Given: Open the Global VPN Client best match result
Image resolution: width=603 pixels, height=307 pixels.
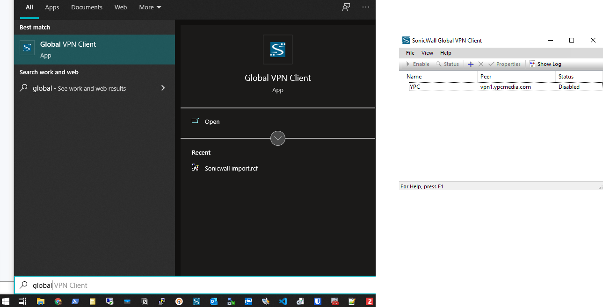Looking at the screenshot, I should pyautogui.click(x=94, y=50).
